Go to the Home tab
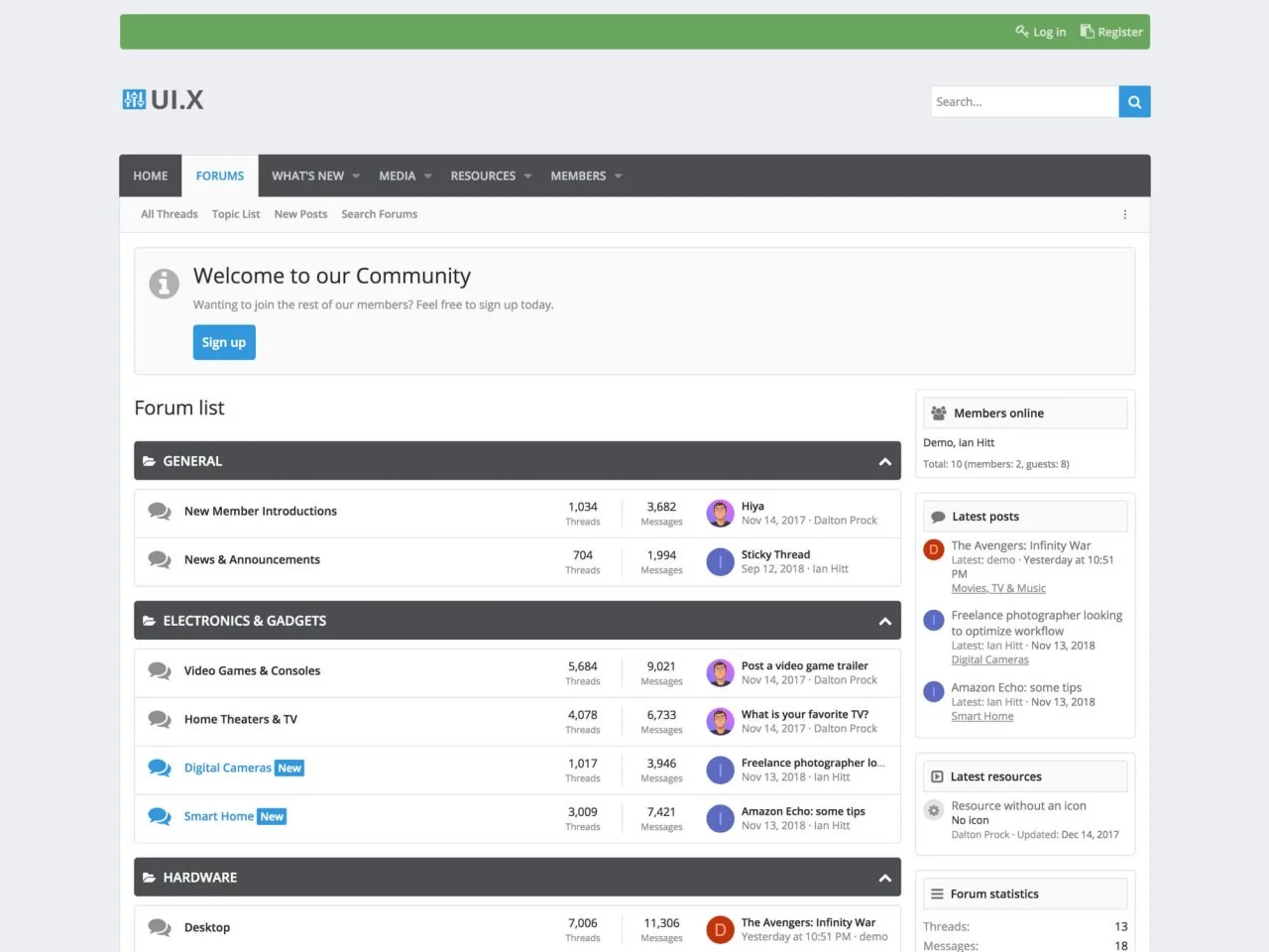The width and height of the screenshot is (1269, 952). pos(151,176)
